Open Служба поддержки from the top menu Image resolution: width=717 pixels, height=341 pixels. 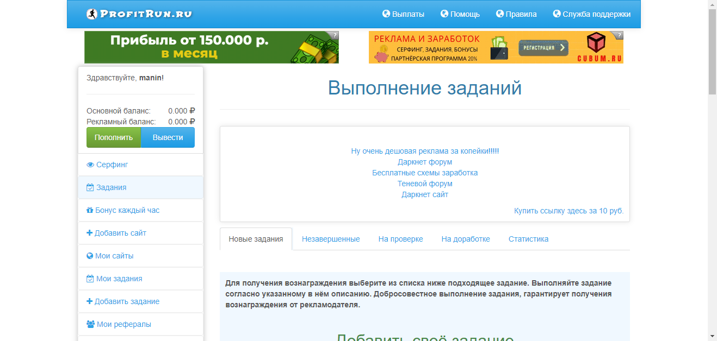click(x=592, y=14)
